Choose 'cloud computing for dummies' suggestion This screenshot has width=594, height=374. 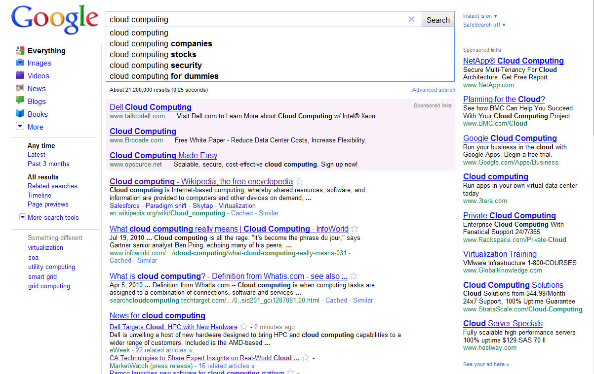tap(164, 76)
